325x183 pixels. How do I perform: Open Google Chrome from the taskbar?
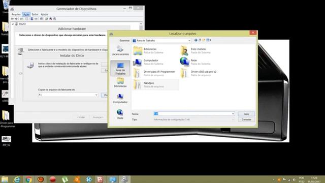click(28, 179)
